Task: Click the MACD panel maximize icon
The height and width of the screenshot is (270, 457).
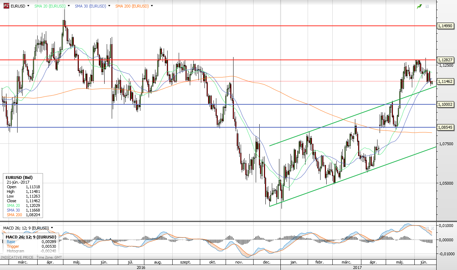Action: [427, 228]
